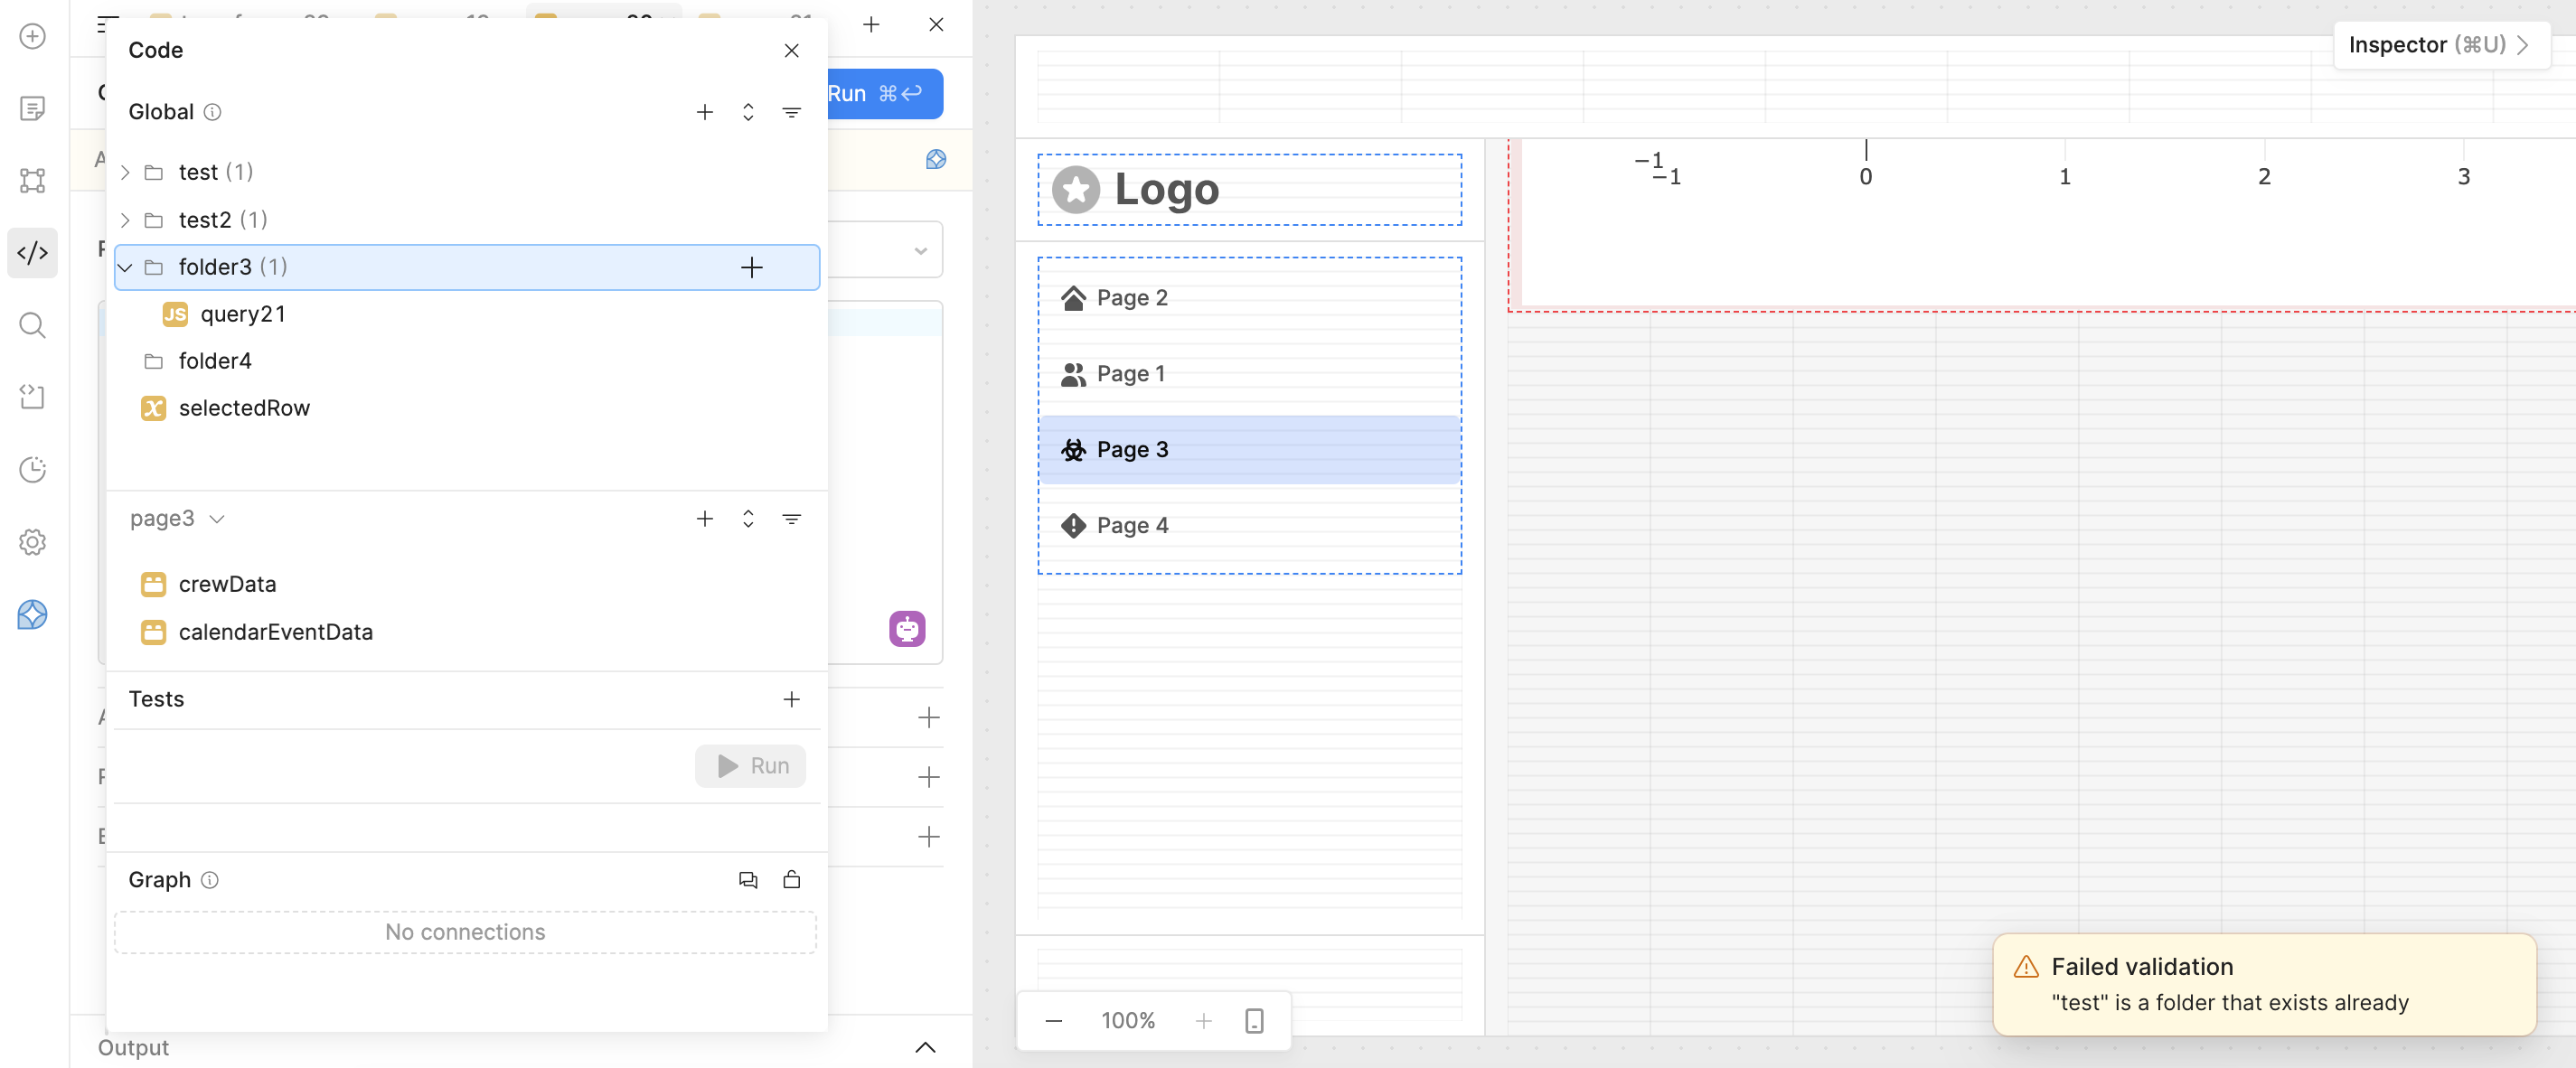Select Page 2 in navigation menu
Viewport: 2576px width, 1068px height.
(x=1131, y=298)
